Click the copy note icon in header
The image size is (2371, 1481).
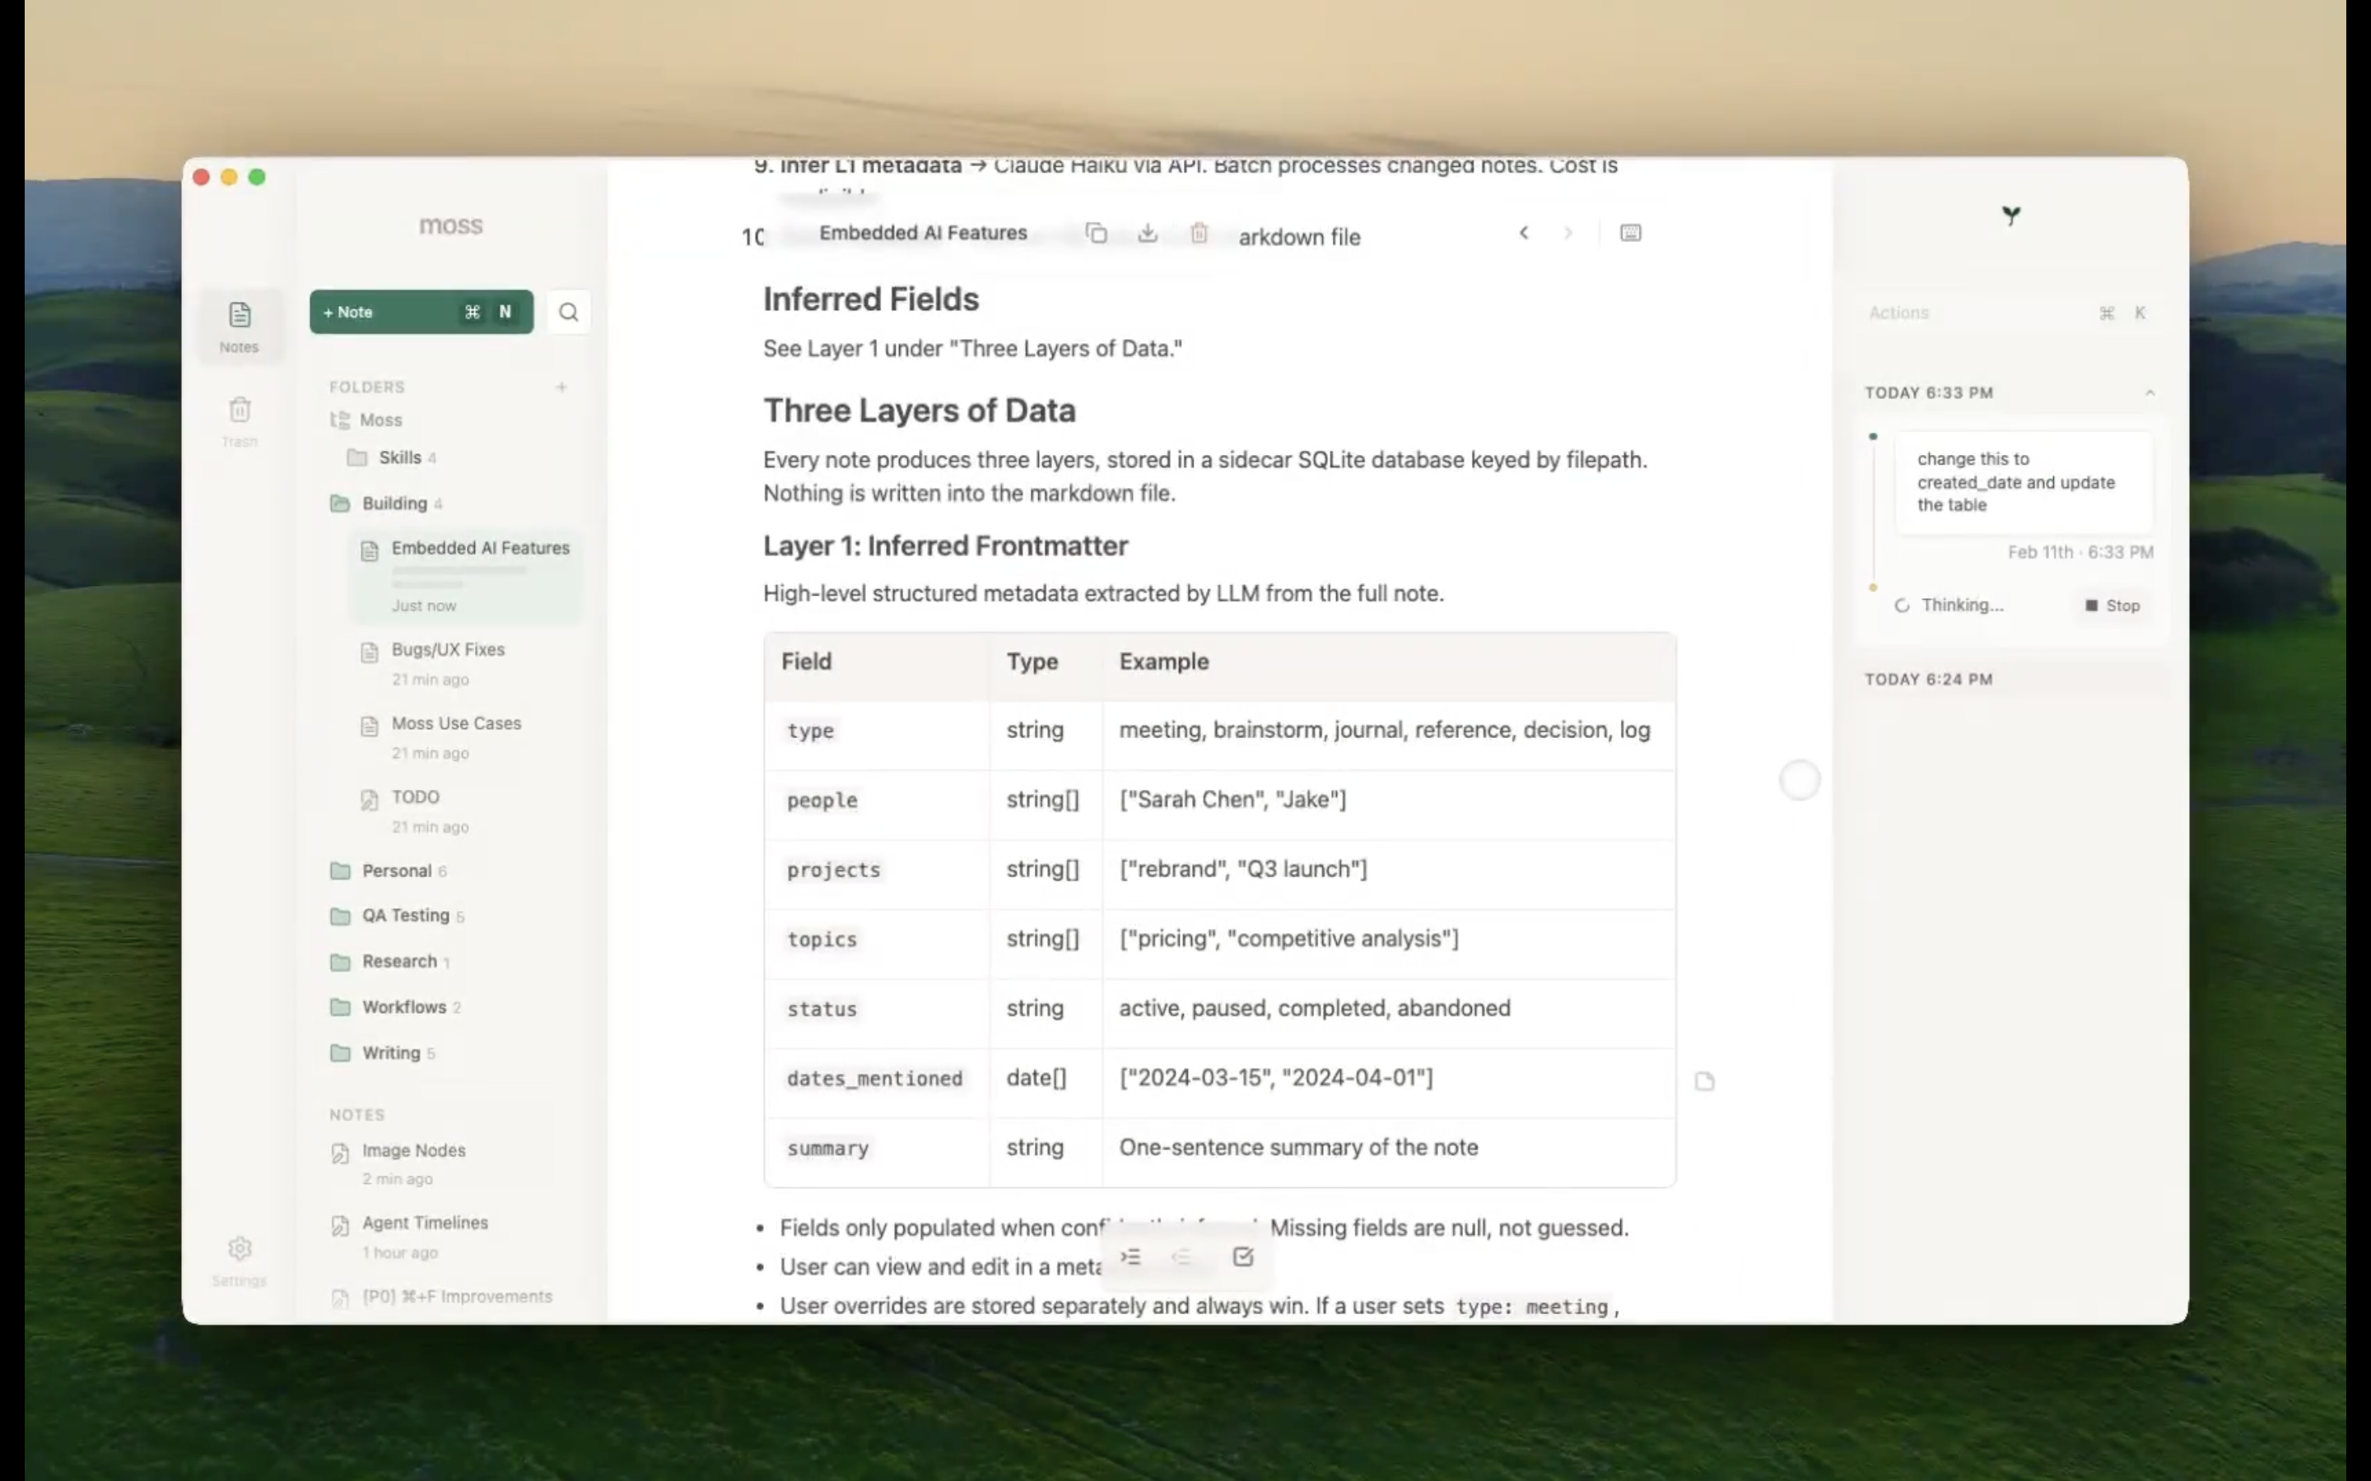(x=1096, y=233)
